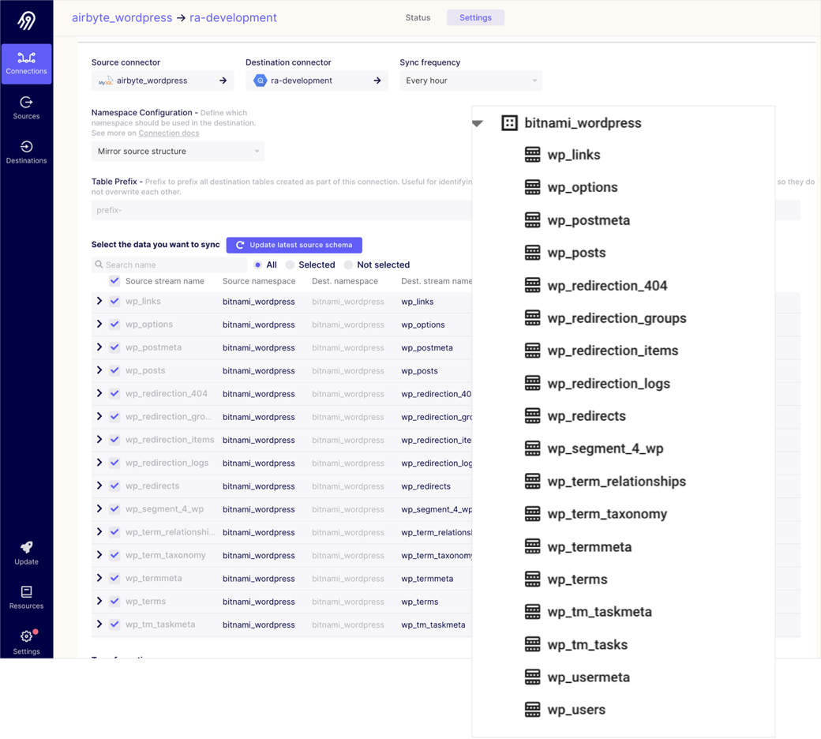
Task: Click the wp_users table icon
Action: tap(533, 710)
